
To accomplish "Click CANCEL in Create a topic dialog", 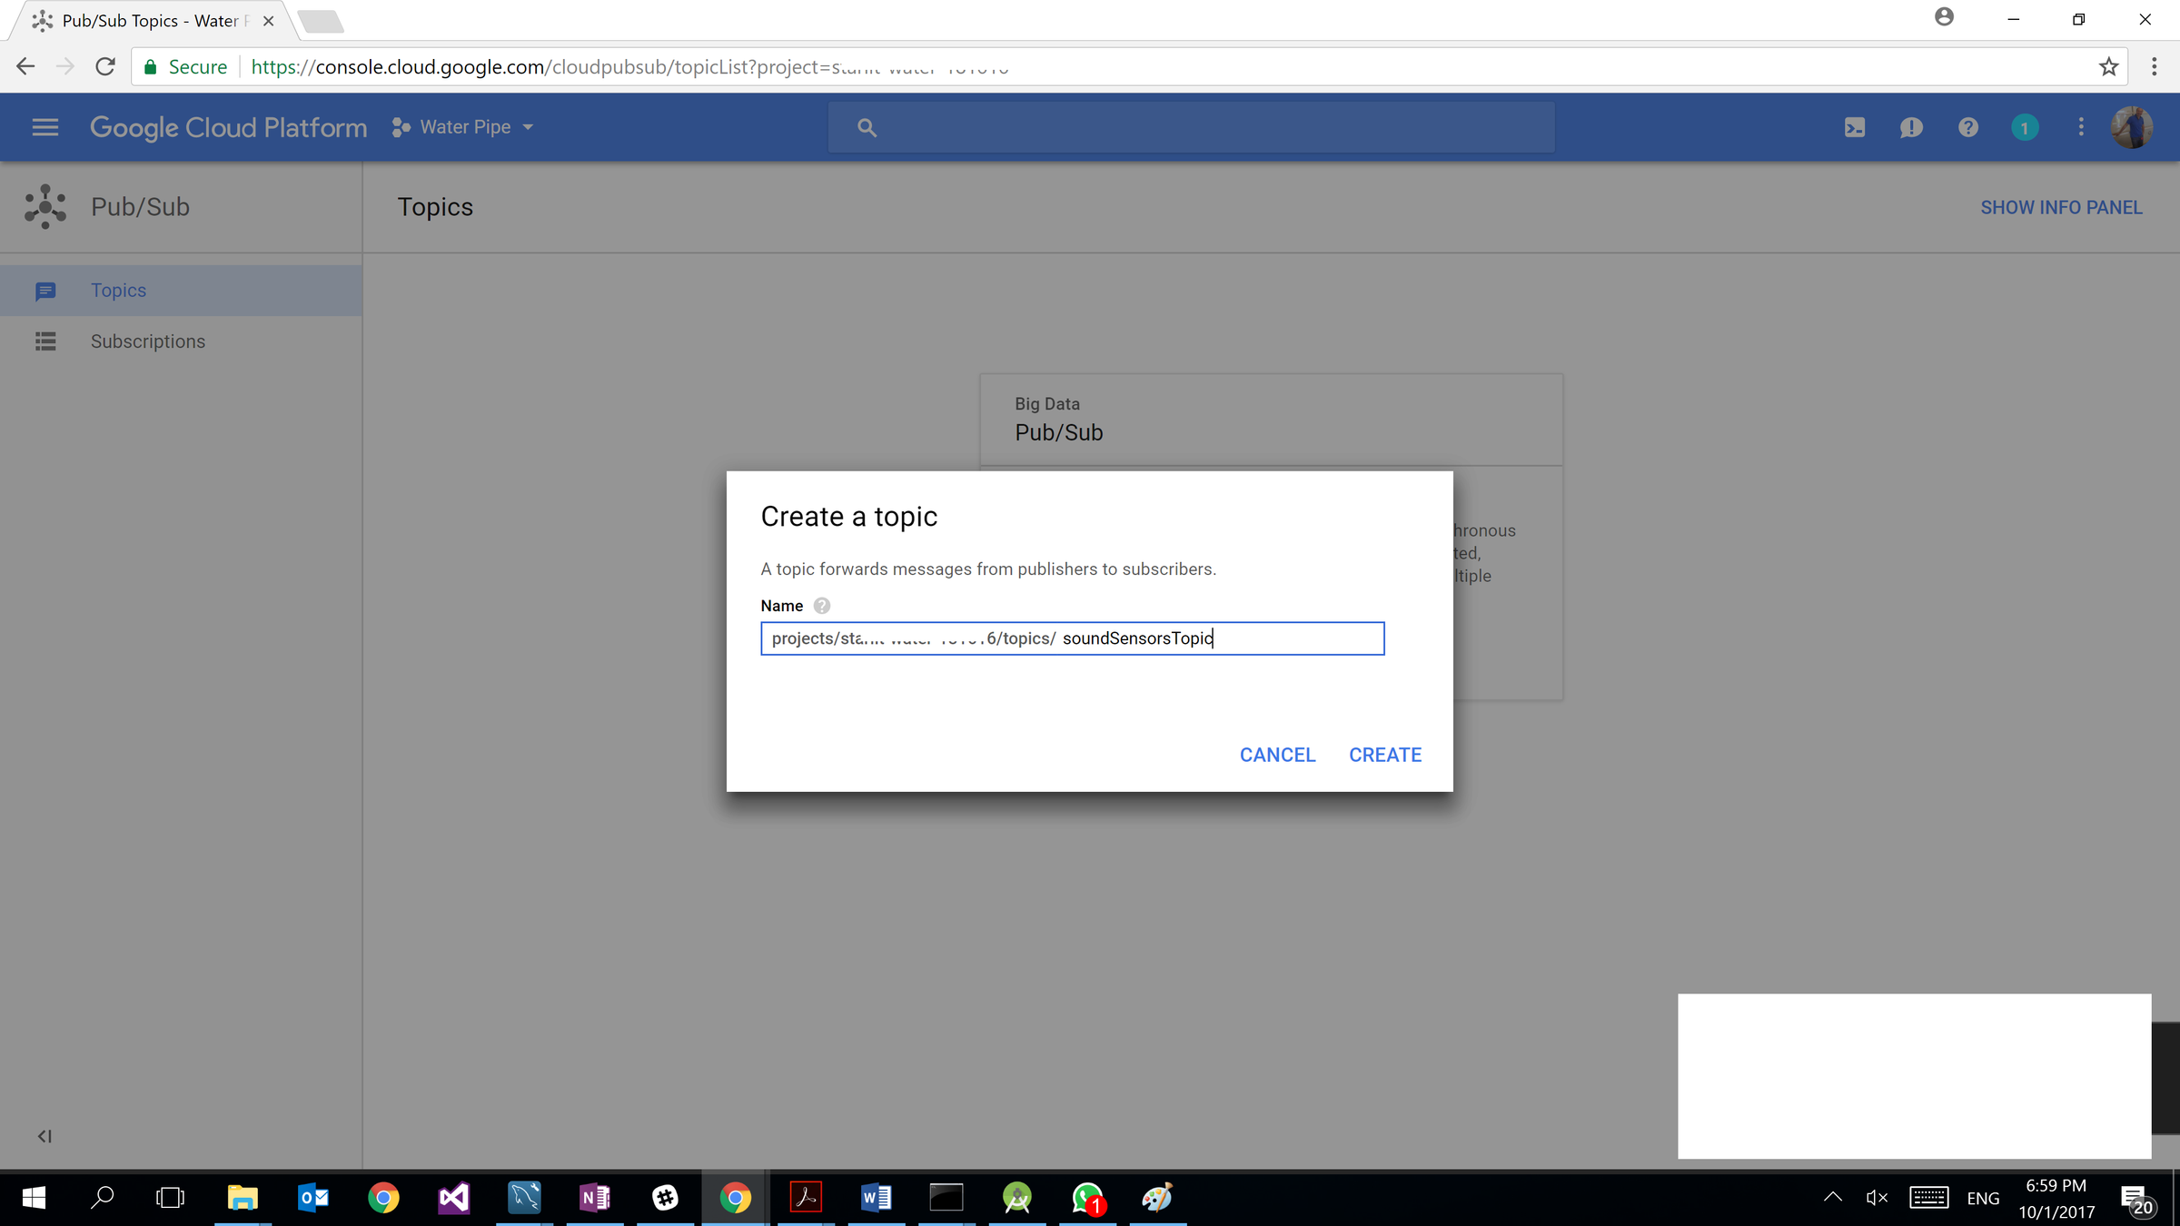I will [1277, 755].
